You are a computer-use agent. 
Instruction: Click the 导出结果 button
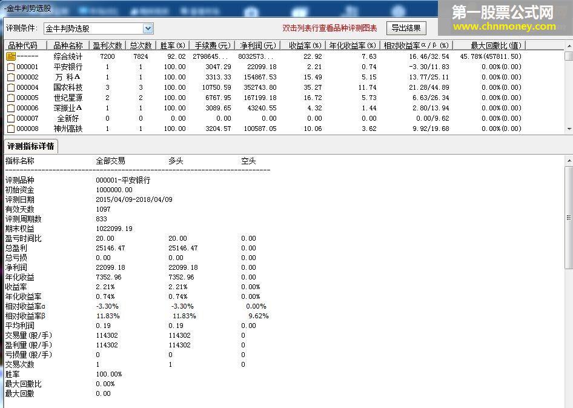point(406,28)
